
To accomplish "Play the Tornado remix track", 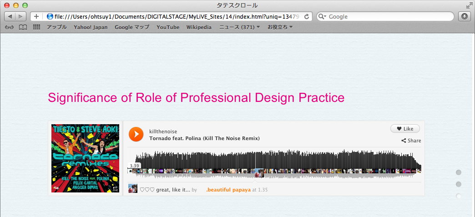I will pos(136,134).
